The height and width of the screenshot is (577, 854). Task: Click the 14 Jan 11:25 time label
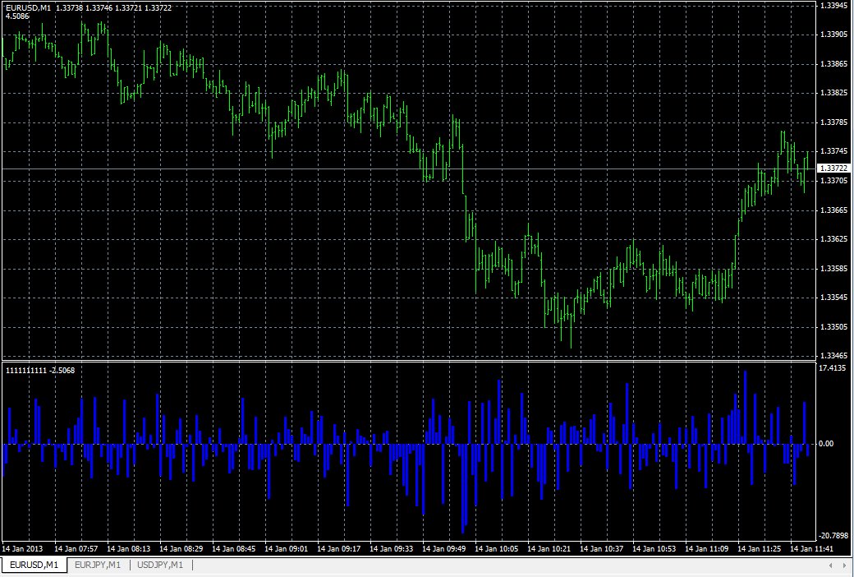[760, 548]
